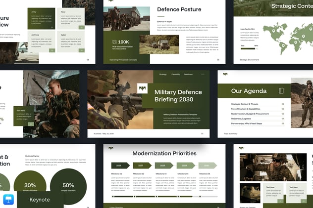The image size is (313, 208).
Task: Click the logo above Modernization Priorities
Action: pyautogui.click(x=112, y=148)
